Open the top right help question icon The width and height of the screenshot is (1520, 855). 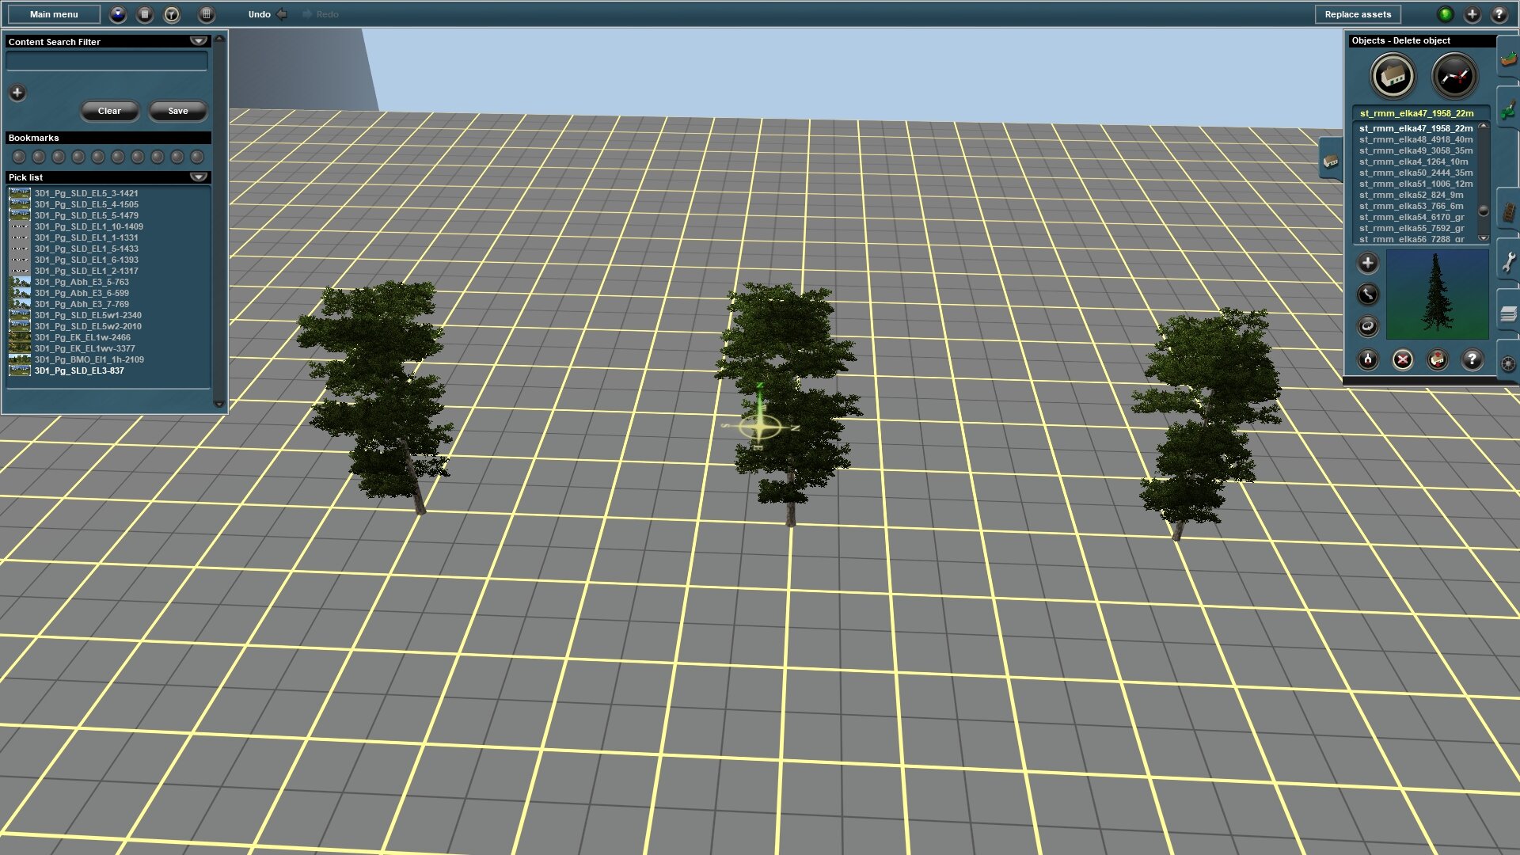[x=1499, y=14]
